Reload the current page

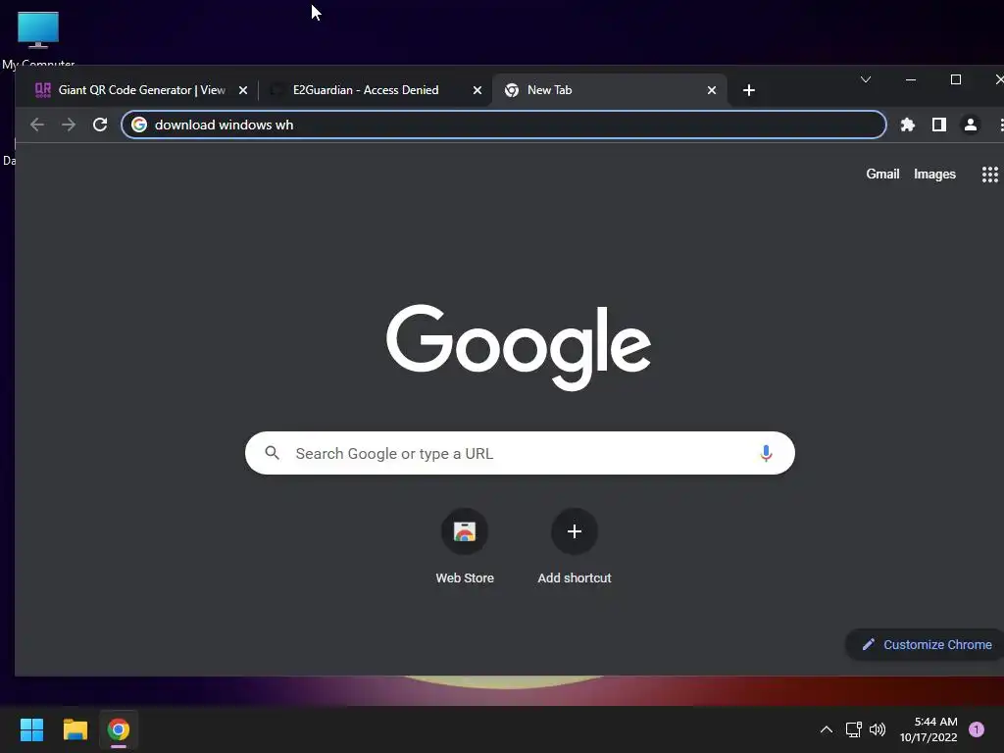point(100,125)
